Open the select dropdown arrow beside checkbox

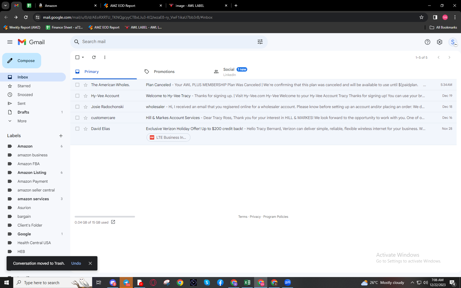[x=83, y=57]
